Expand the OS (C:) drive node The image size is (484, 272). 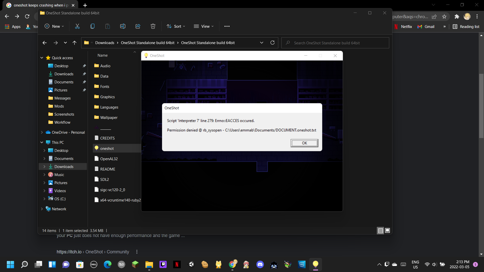44,199
